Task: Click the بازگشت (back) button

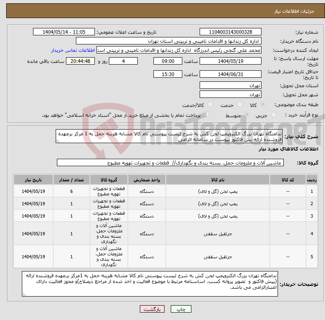Action: (x=152, y=309)
